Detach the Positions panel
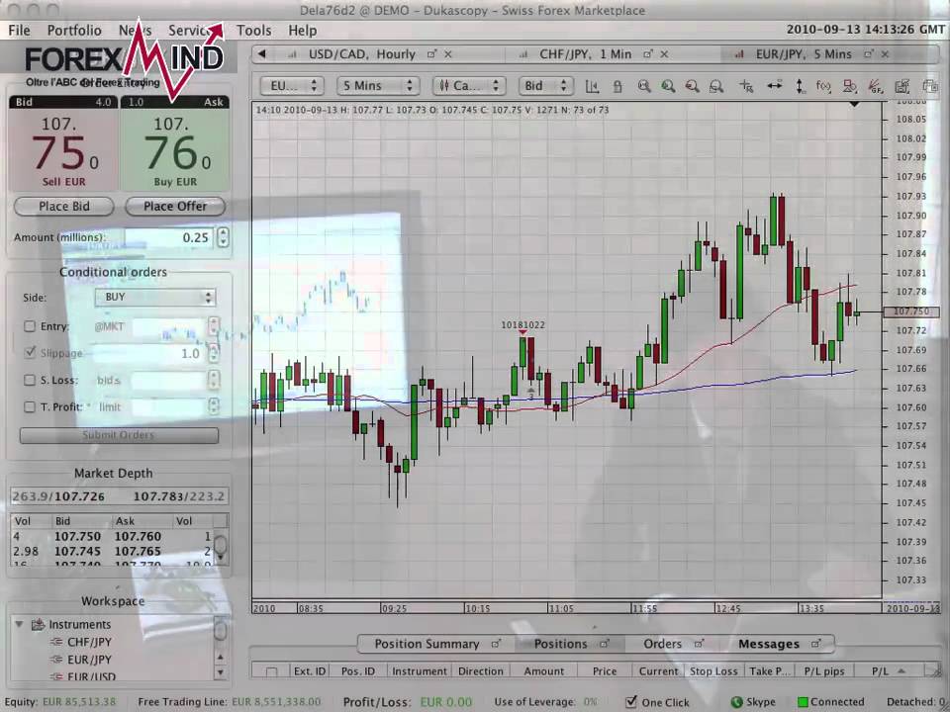The height and width of the screenshot is (712, 950). tap(604, 644)
